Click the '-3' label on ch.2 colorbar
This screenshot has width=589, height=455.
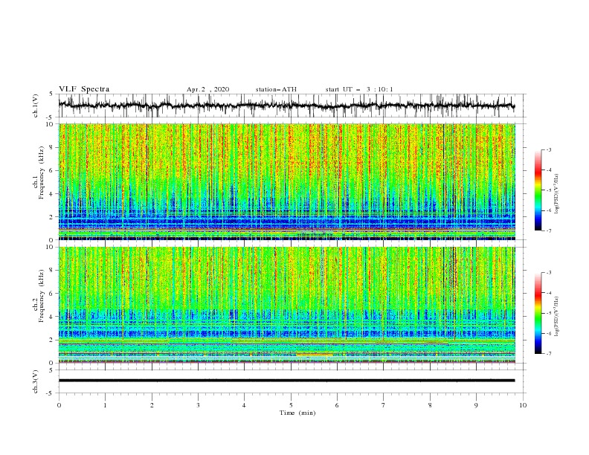(x=548, y=273)
